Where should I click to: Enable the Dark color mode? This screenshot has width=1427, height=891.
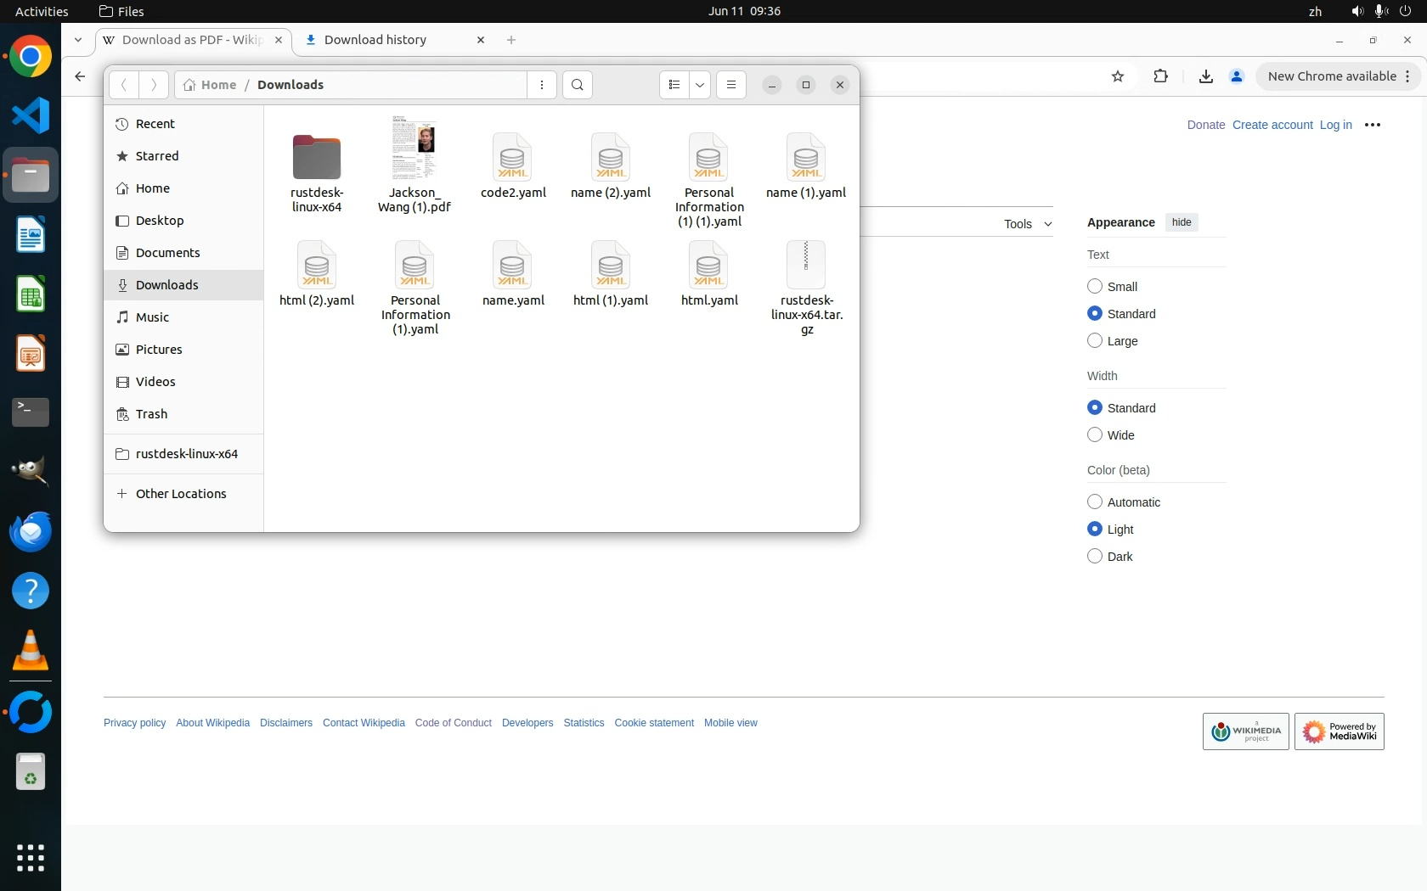click(1095, 557)
